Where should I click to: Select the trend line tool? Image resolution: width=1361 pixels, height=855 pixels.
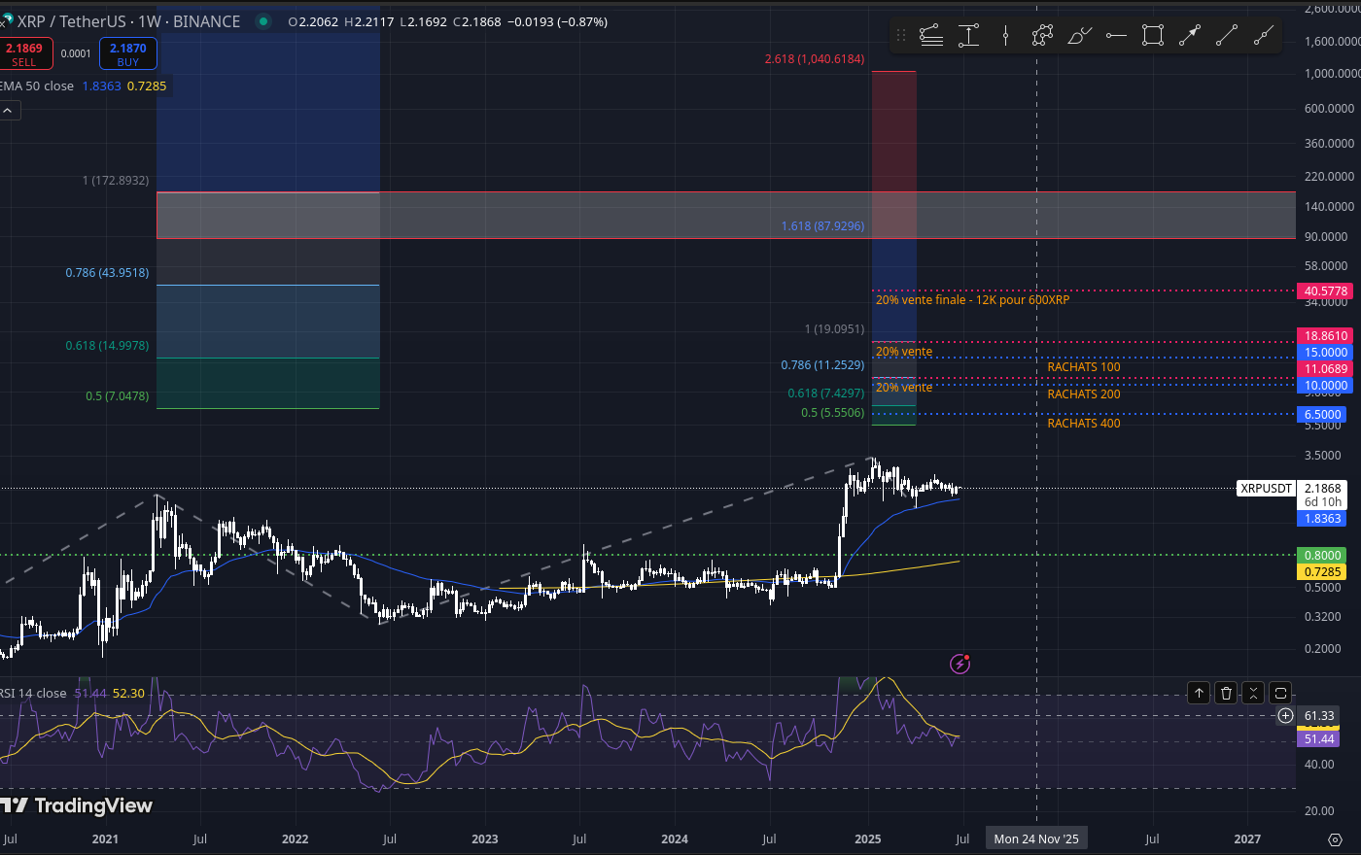tap(1227, 36)
